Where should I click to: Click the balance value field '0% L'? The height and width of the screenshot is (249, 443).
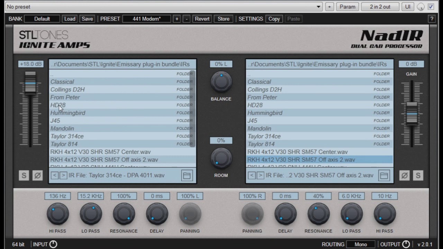tap(221, 64)
